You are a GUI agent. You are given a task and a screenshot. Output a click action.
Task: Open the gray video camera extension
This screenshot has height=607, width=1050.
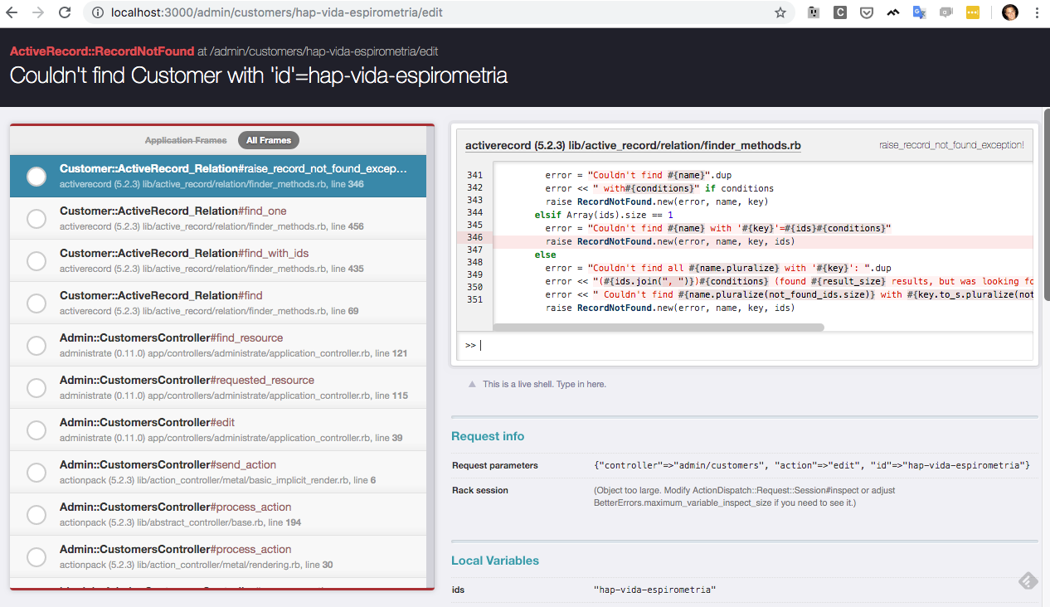[945, 13]
